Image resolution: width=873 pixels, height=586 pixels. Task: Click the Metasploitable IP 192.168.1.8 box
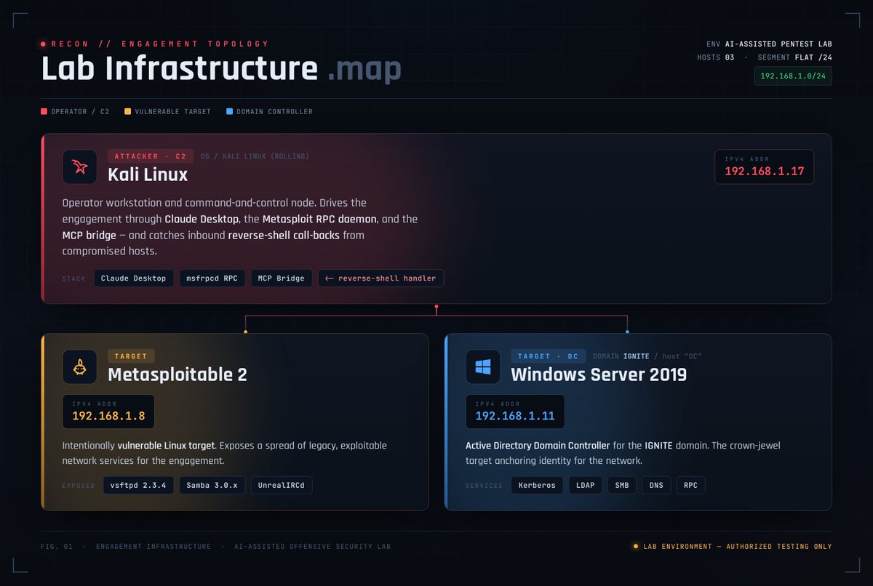point(108,412)
